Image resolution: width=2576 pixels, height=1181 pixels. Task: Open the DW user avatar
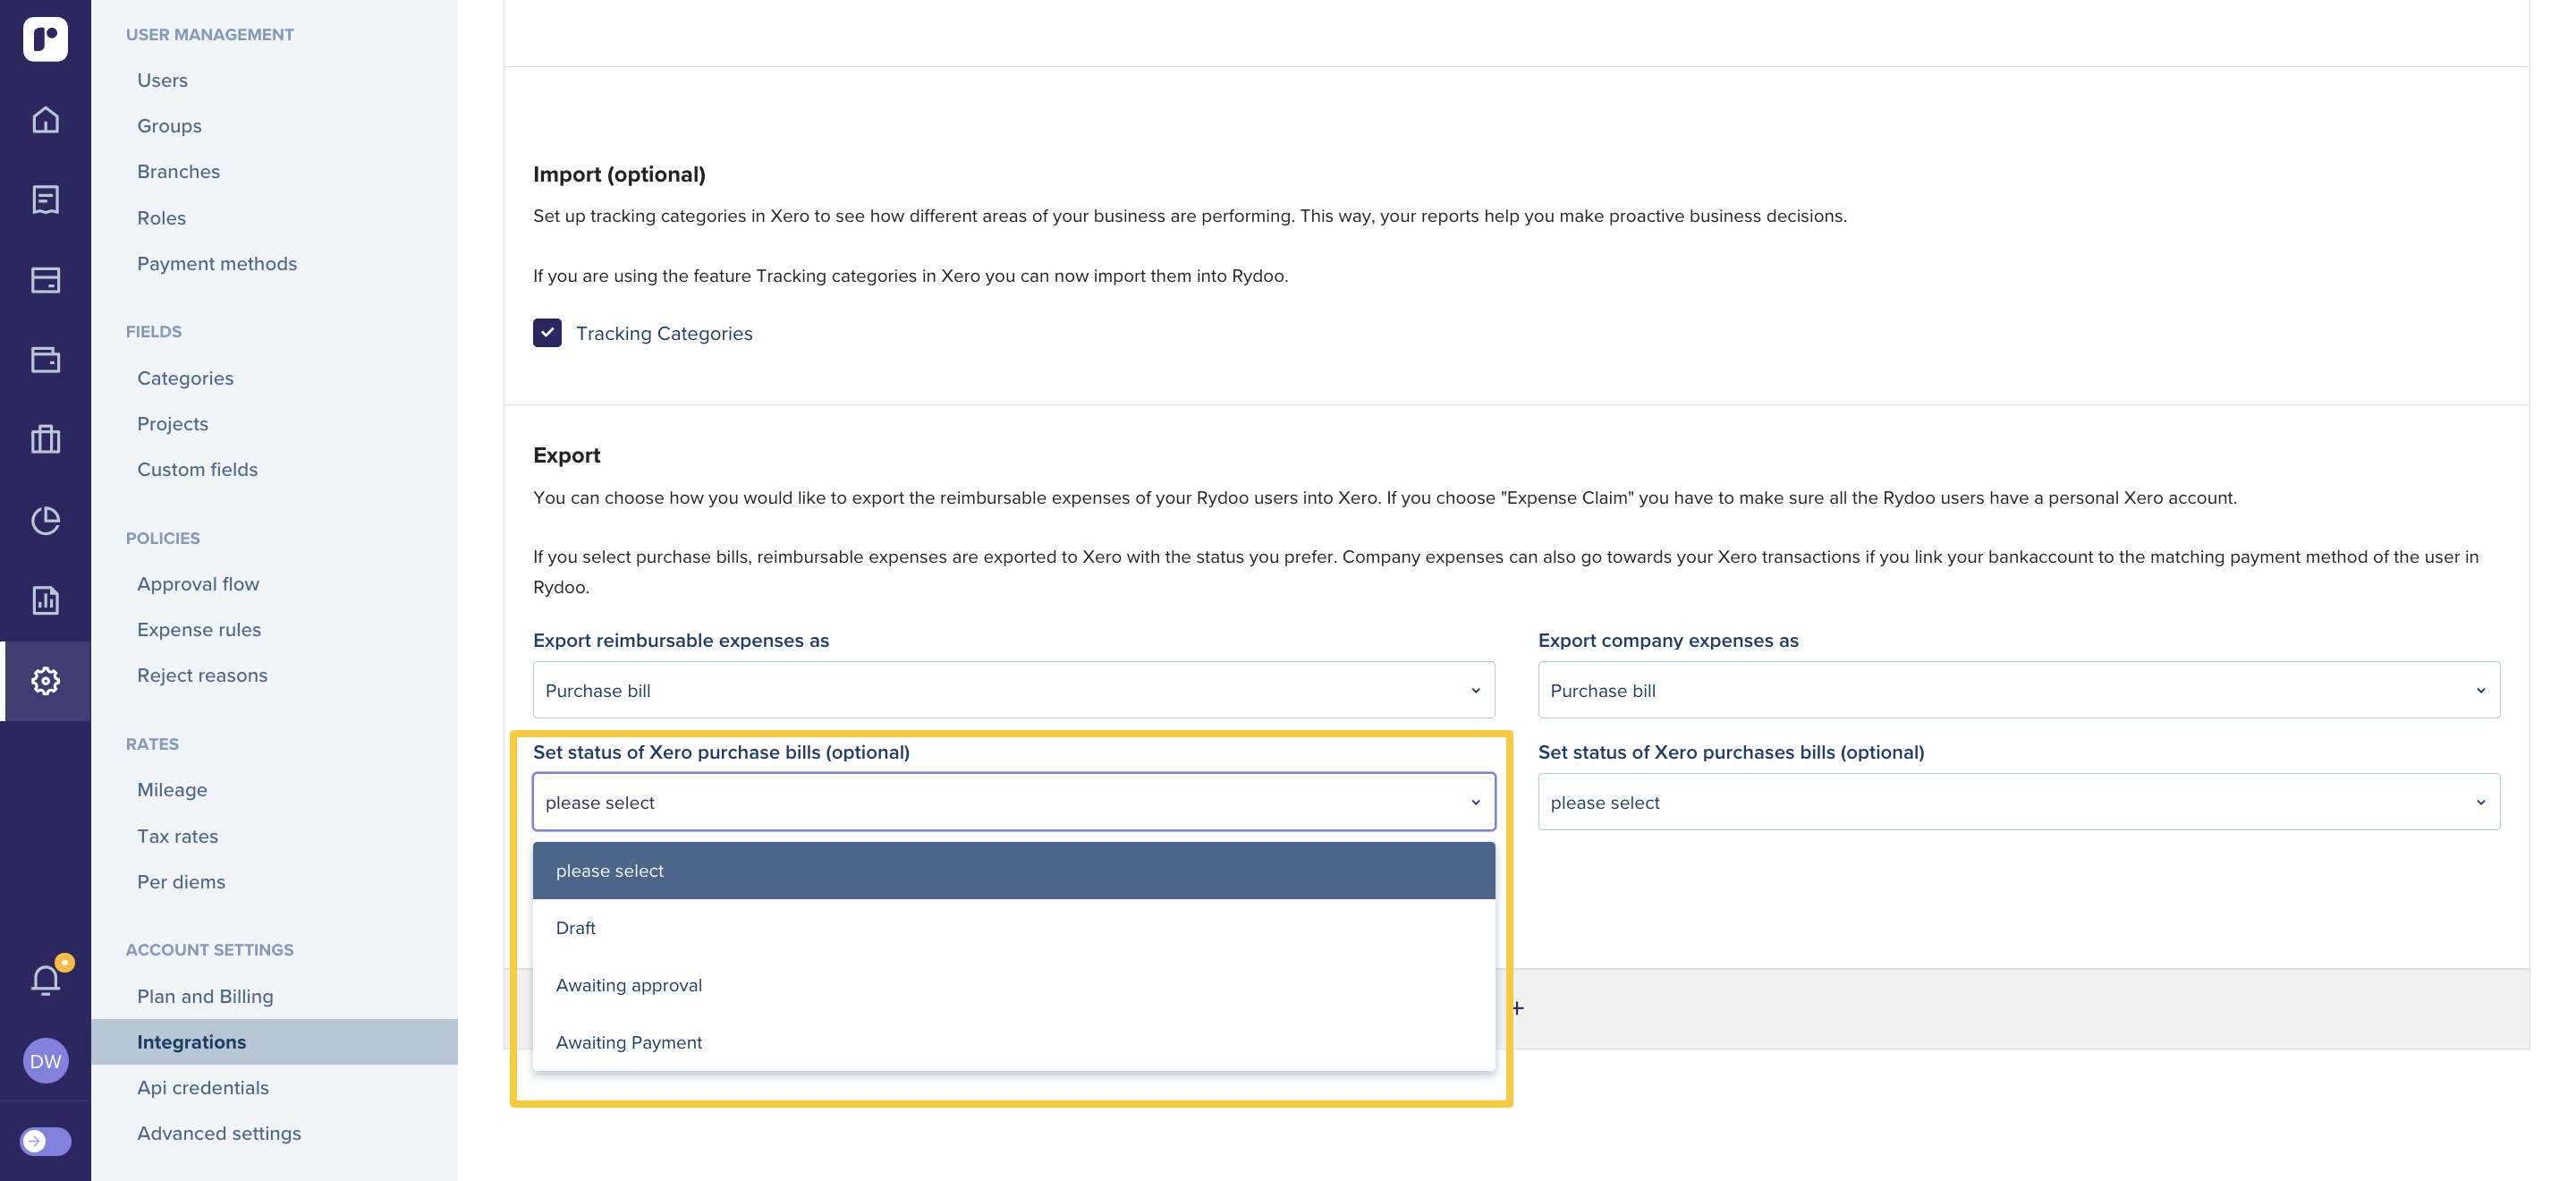click(x=45, y=1061)
